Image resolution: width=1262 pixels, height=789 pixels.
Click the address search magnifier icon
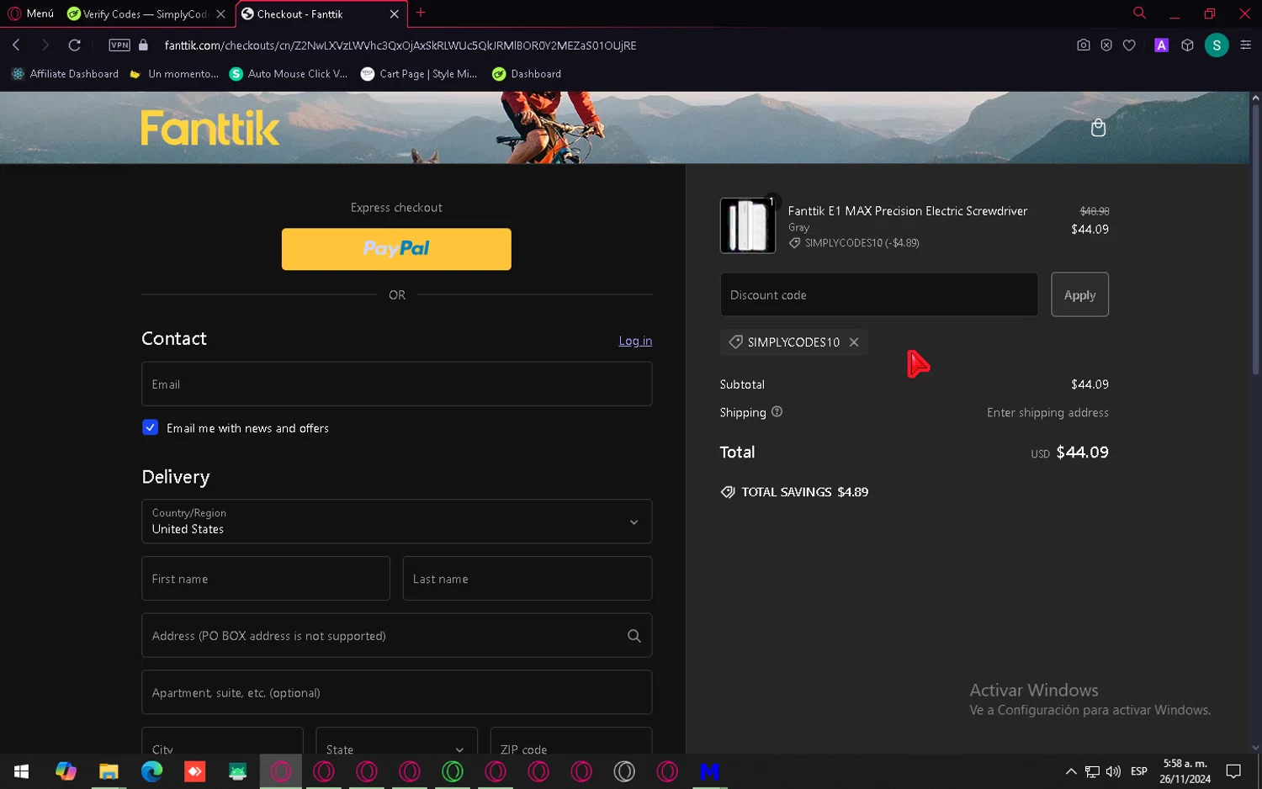[x=634, y=636]
